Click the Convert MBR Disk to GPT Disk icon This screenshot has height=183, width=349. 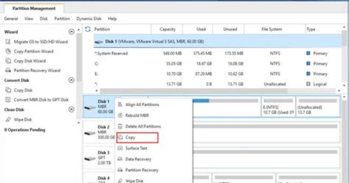click(x=8, y=100)
